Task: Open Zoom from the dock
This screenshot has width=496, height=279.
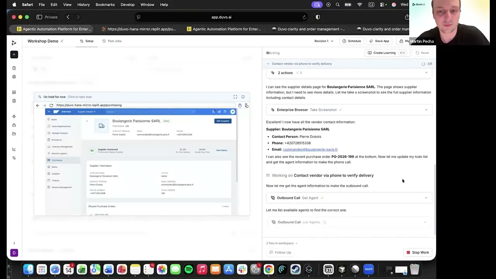Action: 369,269
